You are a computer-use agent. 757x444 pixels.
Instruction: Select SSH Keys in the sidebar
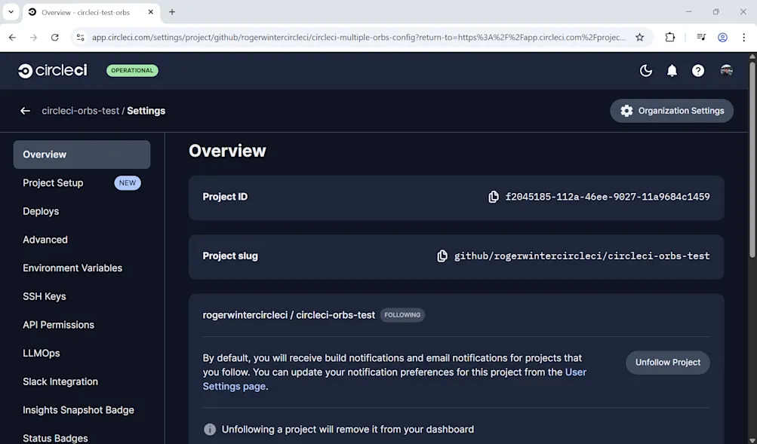[44, 296]
